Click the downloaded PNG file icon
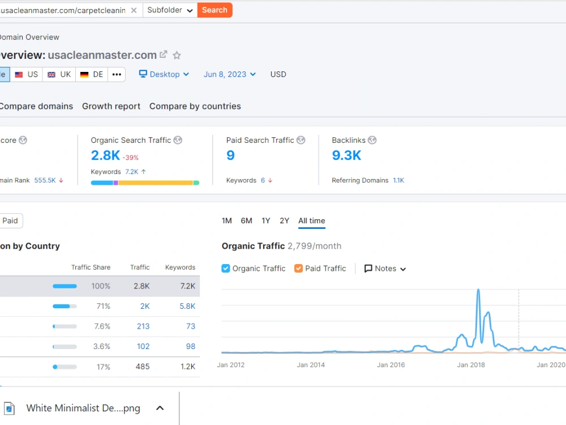Image resolution: width=566 pixels, height=425 pixels. click(9, 409)
